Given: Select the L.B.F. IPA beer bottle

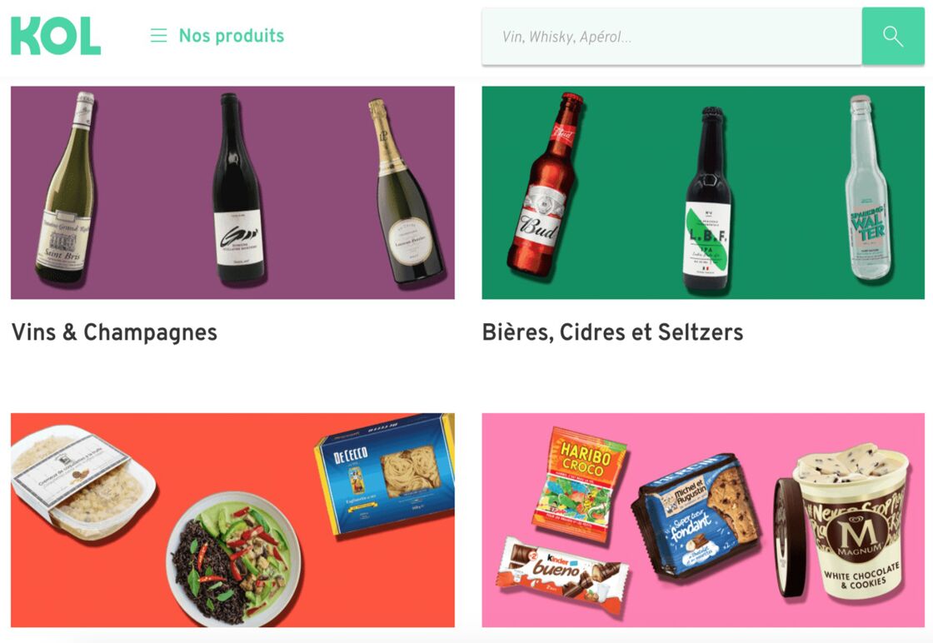Looking at the screenshot, I should (x=707, y=199).
